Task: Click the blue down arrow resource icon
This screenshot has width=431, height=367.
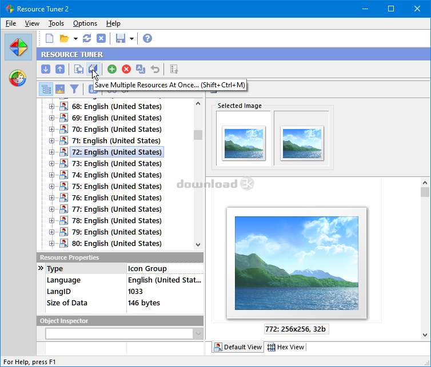Action: click(46, 69)
